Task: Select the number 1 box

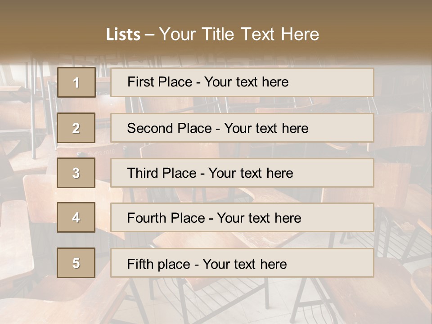Action: [x=76, y=82]
